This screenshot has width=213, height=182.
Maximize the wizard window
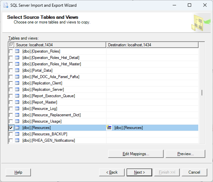pos(189,5)
